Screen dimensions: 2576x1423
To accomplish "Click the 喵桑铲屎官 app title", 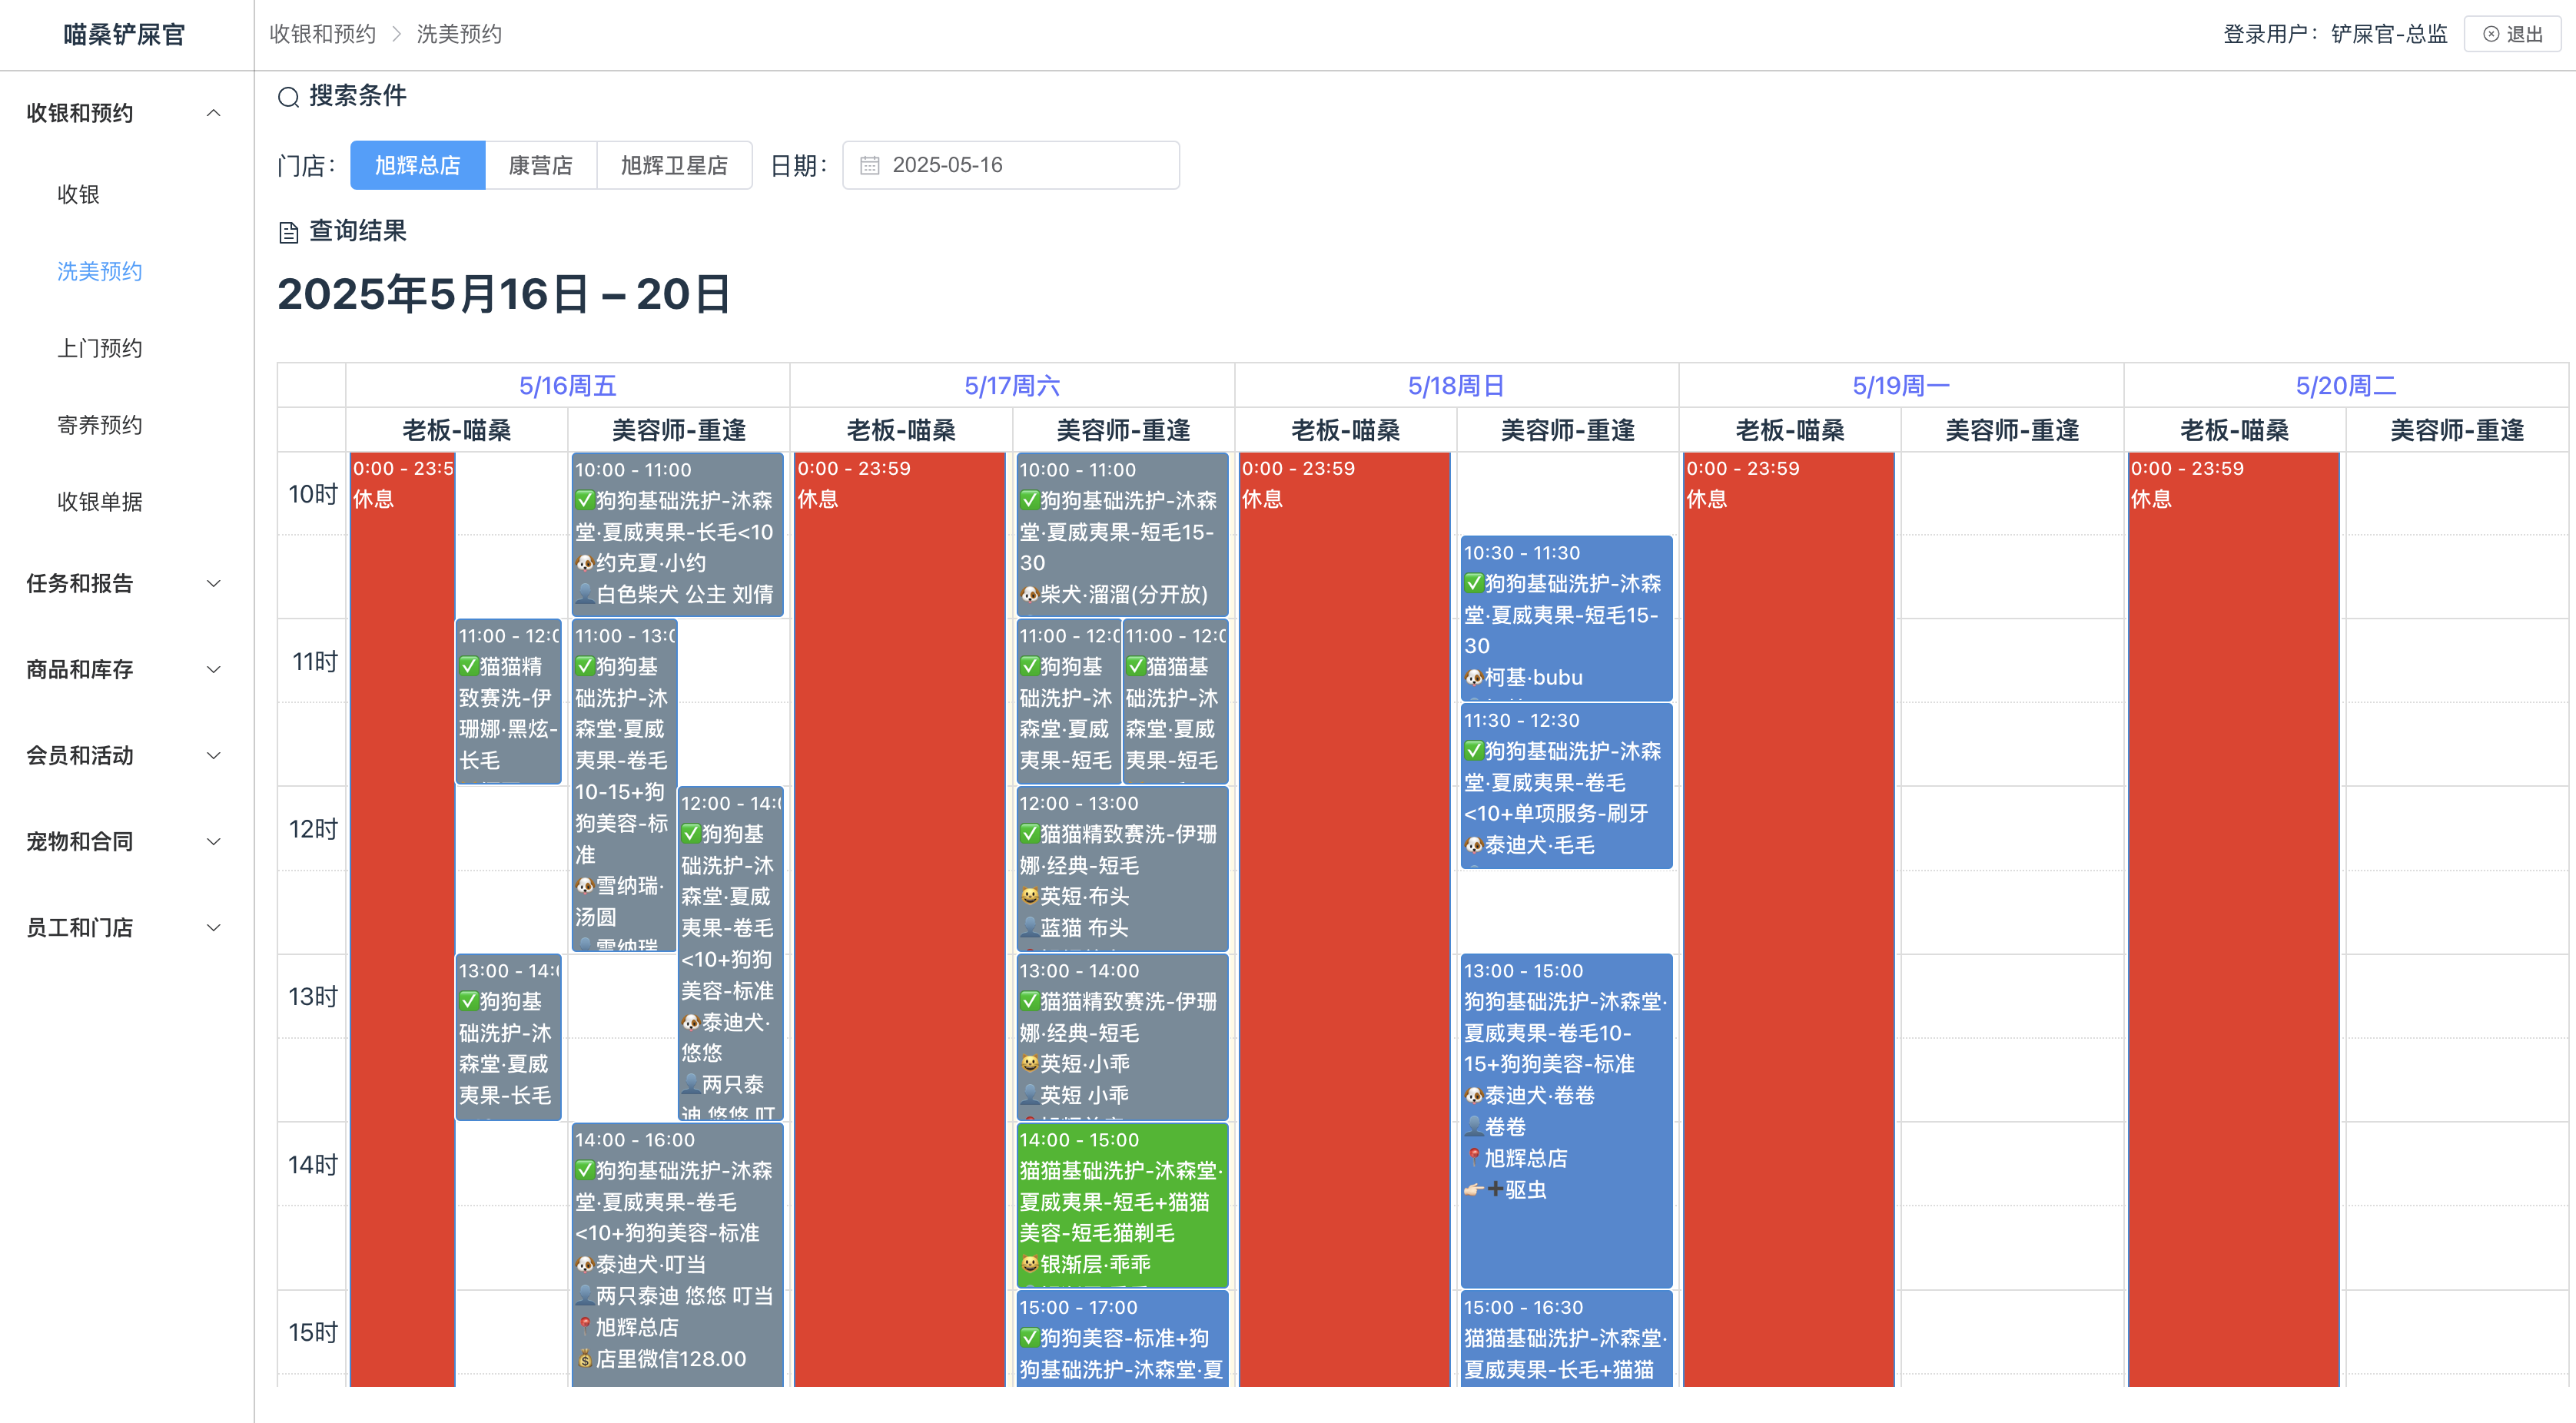I will [x=124, y=35].
